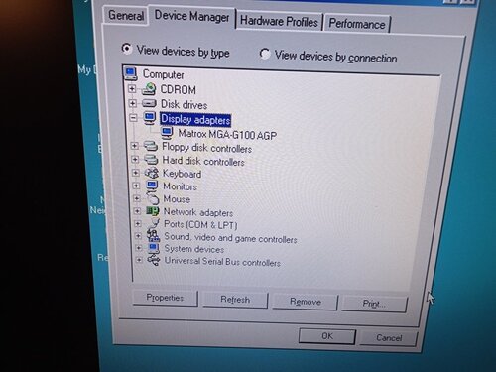Viewport: 496px width, 372px height.
Task: Expand the CDROM tree node
Action: pos(132,89)
